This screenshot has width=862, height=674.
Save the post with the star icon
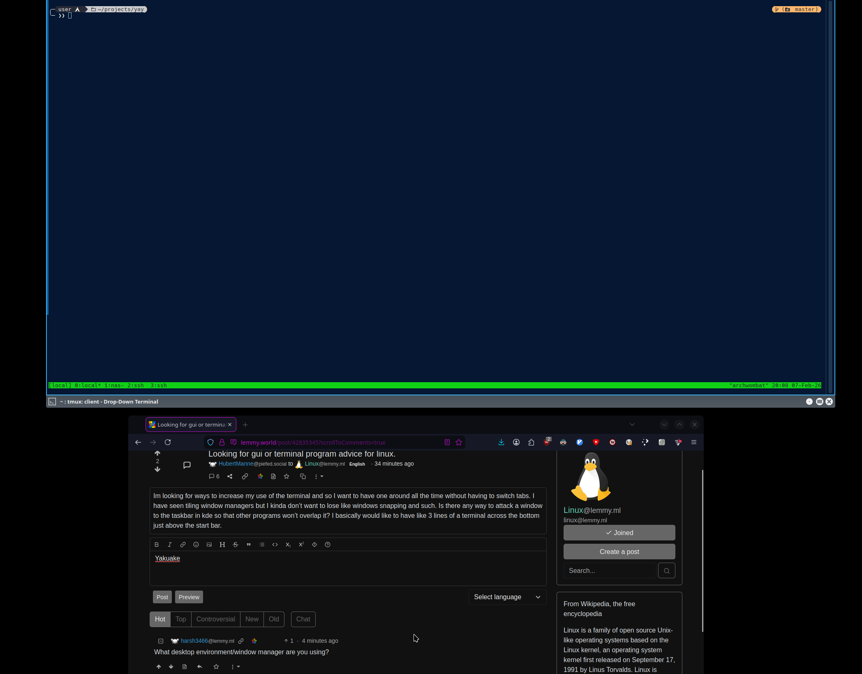click(287, 476)
